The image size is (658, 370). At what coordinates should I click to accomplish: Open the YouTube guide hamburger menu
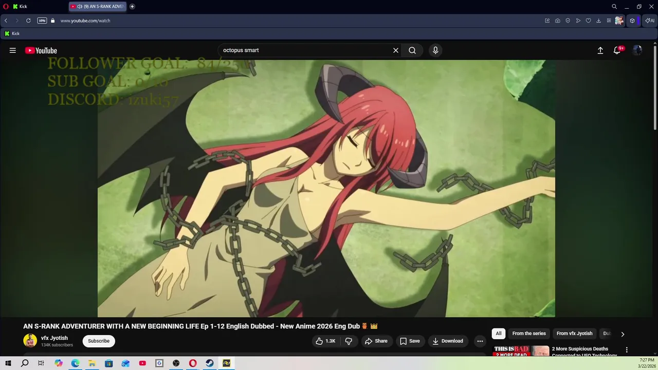coord(13,50)
